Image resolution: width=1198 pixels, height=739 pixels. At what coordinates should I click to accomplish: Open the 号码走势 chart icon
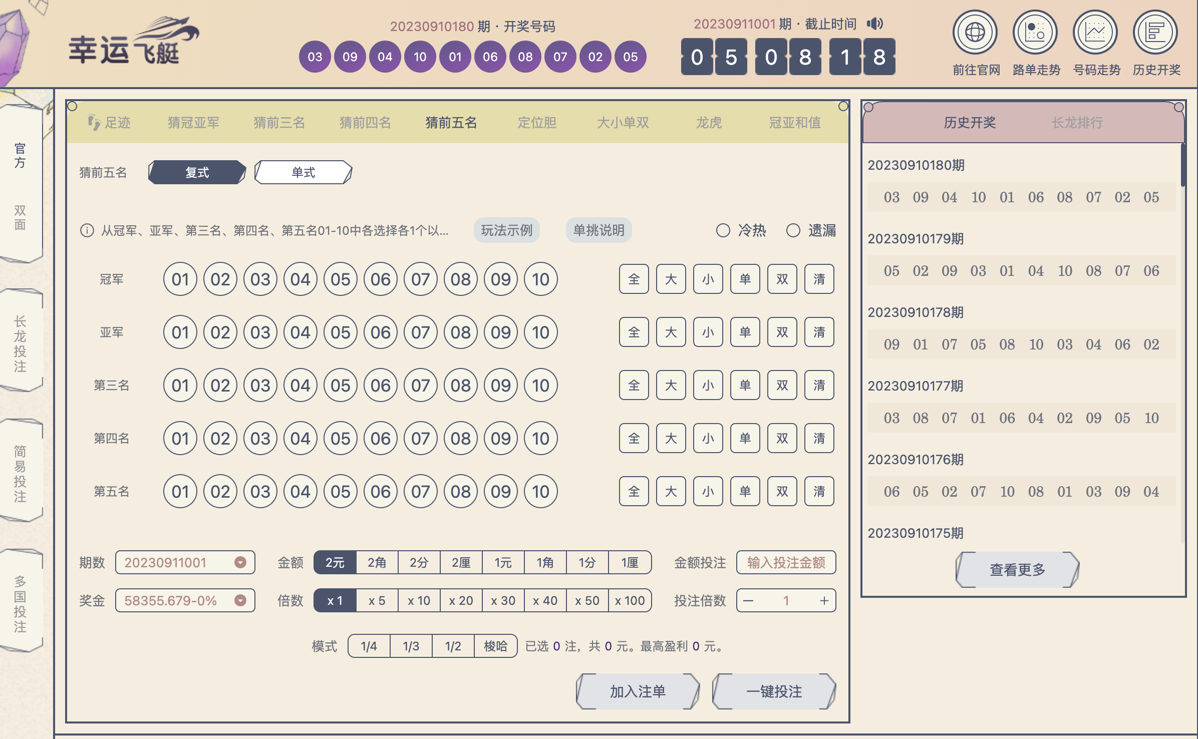click(1095, 33)
